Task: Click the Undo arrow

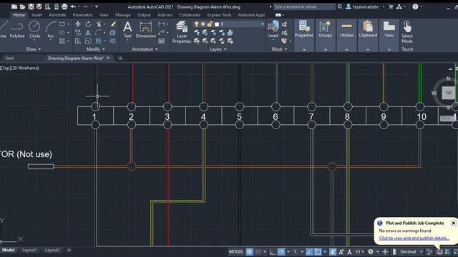Action: pyautogui.click(x=73, y=6)
